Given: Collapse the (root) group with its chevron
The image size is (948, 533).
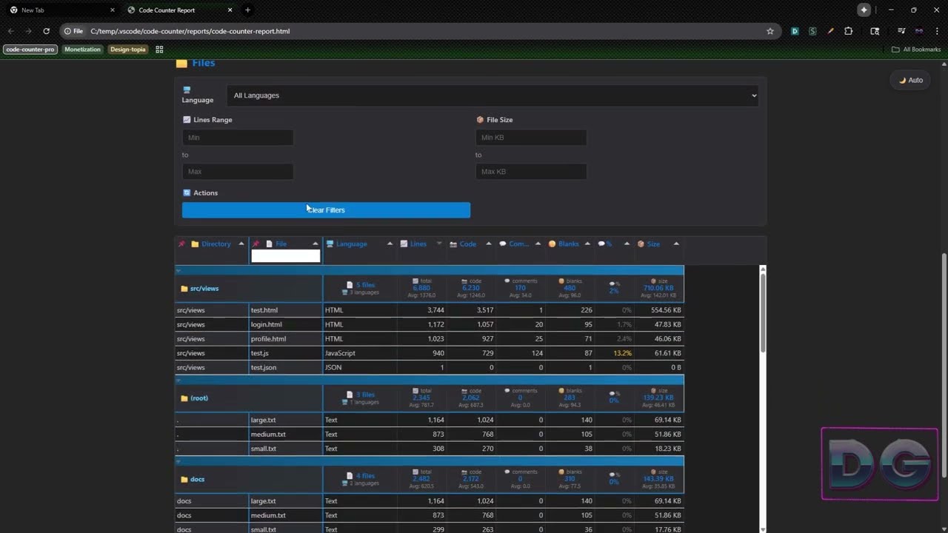Looking at the screenshot, I should pos(178,381).
